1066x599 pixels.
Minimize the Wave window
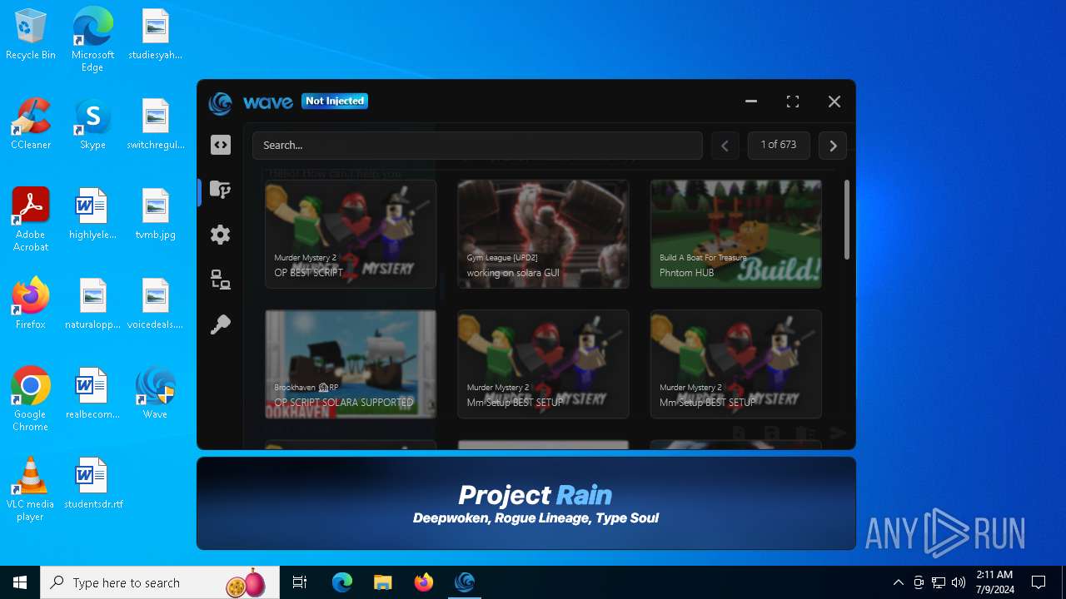tap(751, 101)
